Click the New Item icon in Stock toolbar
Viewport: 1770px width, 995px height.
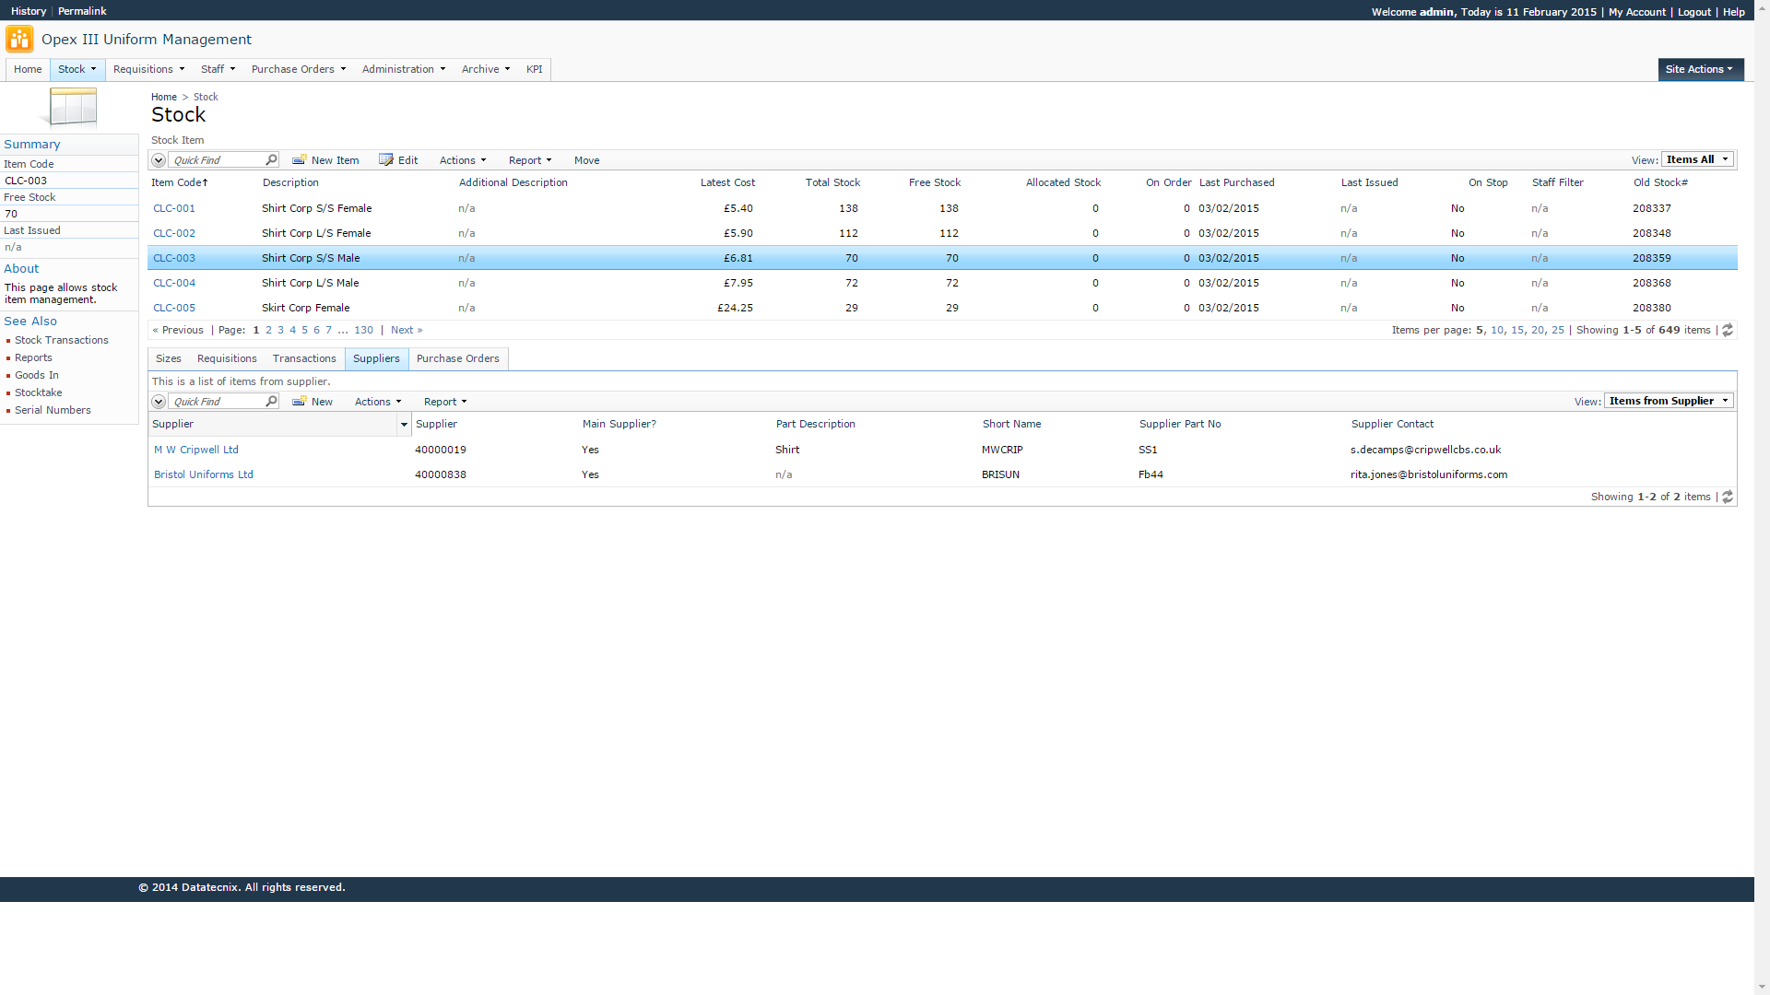(300, 160)
